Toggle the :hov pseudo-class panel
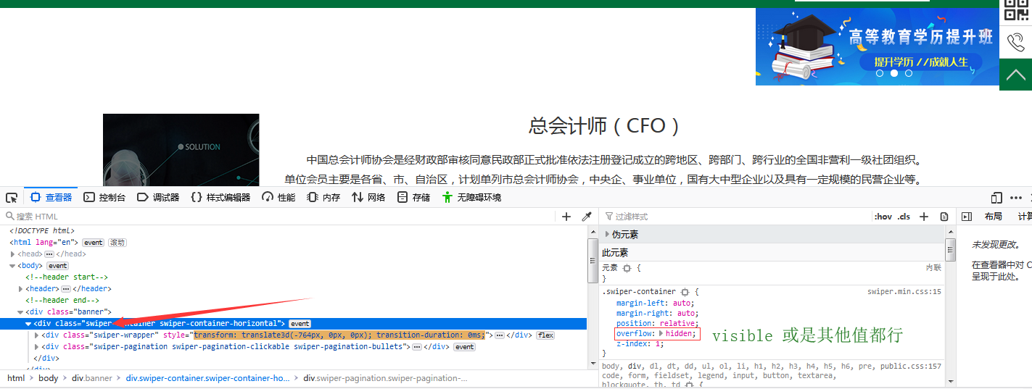This screenshot has height=389, width=1032. [883, 216]
